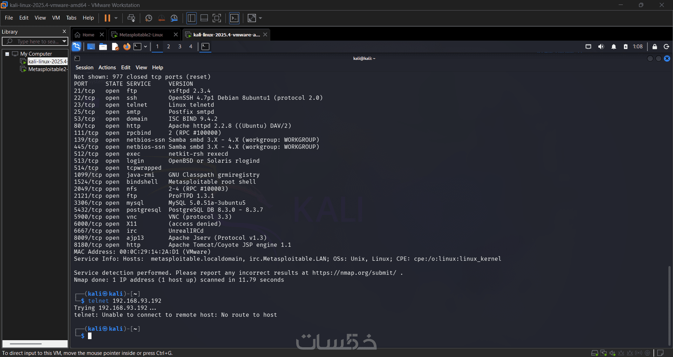Open the terminal Help menu
The width and height of the screenshot is (673, 357).
pos(158,68)
